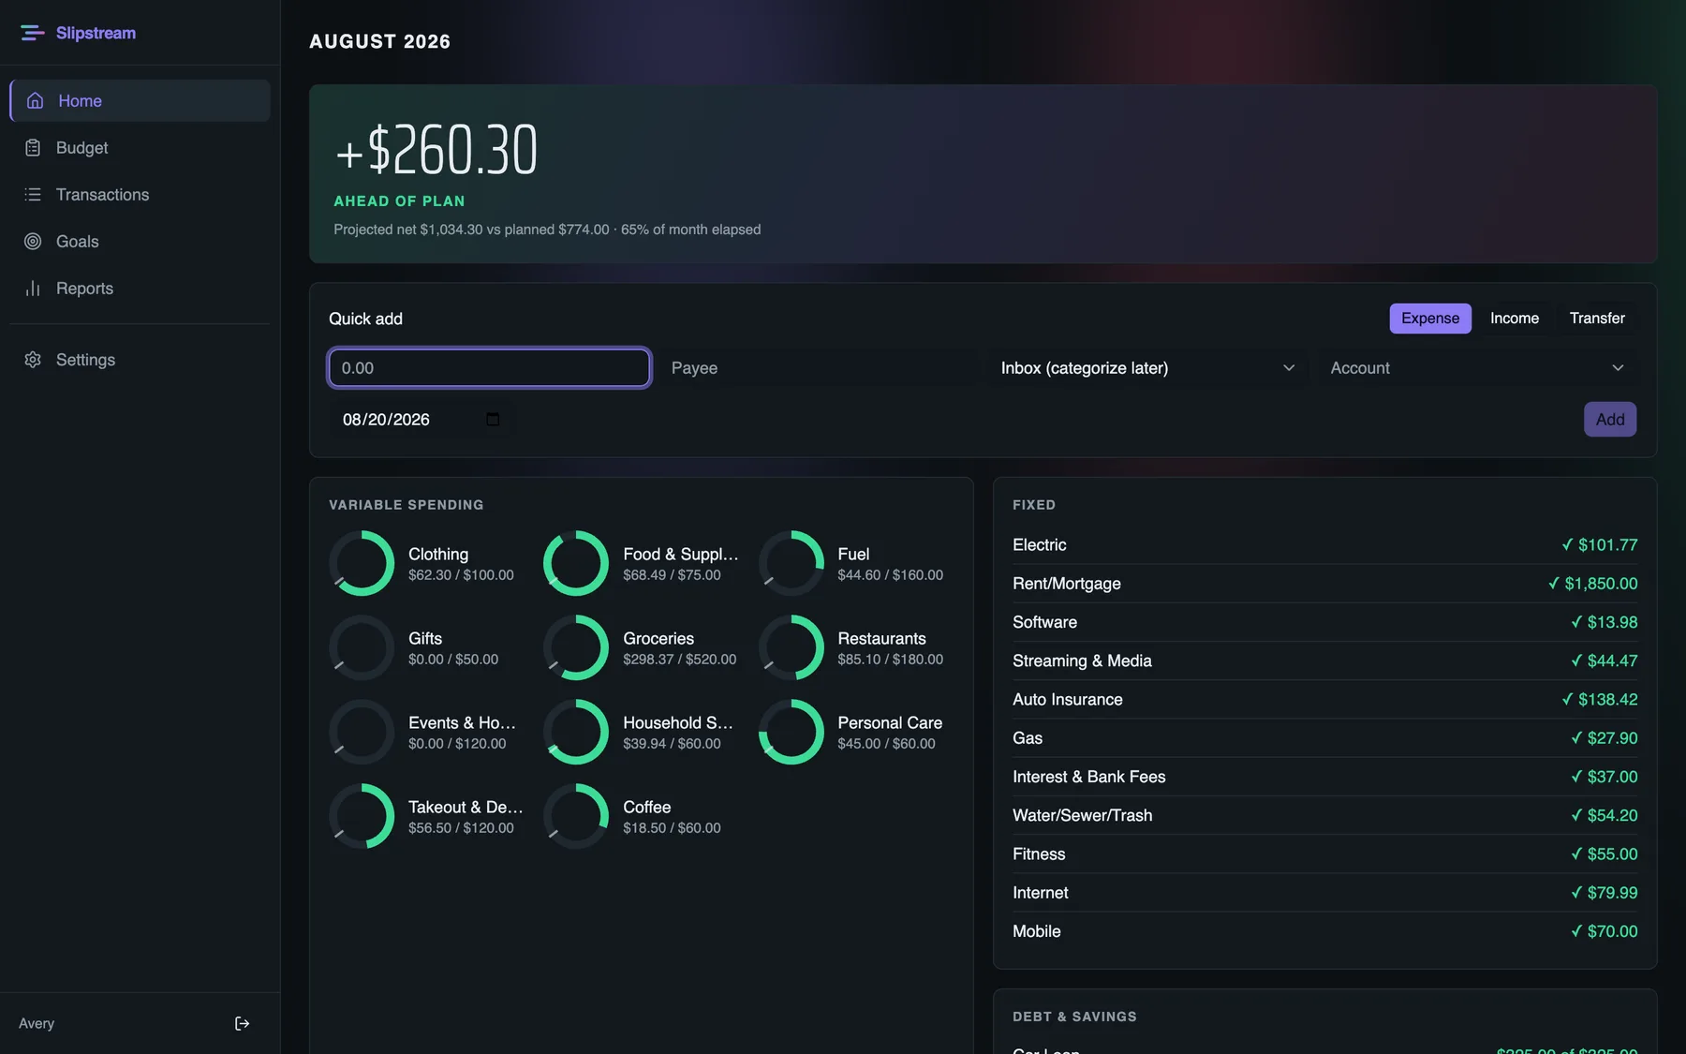This screenshot has width=1686, height=1054.
Task: Click the Events progress ring
Action: [362, 732]
